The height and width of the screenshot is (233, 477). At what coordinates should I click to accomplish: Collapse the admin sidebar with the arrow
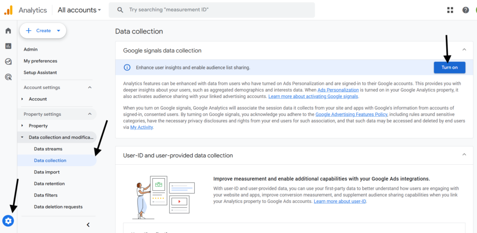pos(88,225)
